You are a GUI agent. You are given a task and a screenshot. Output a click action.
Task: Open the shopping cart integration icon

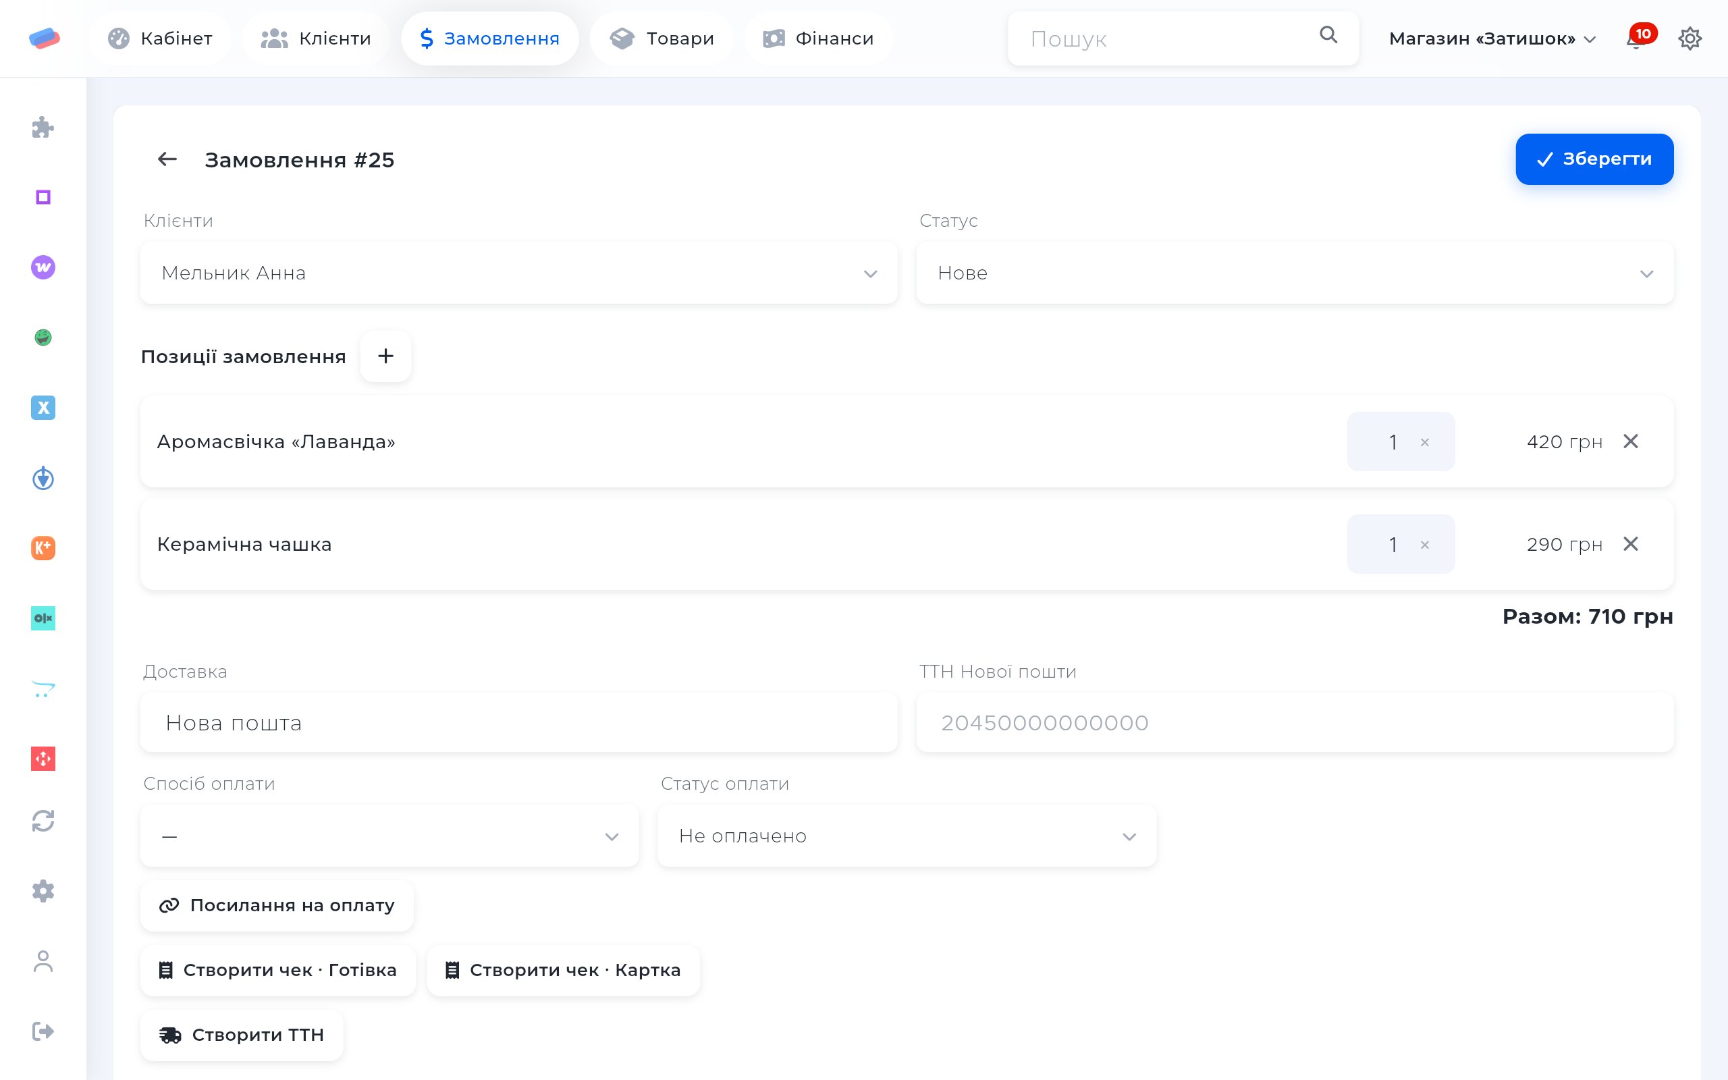pos(43,688)
